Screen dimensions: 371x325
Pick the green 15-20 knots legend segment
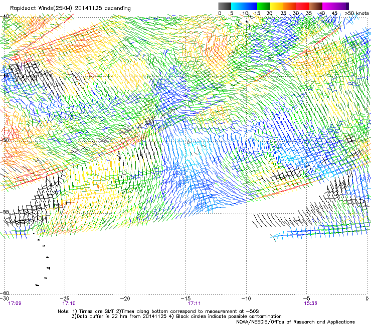[264, 6]
